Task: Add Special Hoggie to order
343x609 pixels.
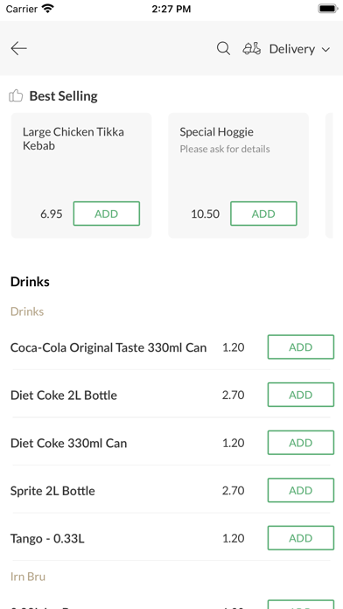Action: (x=263, y=213)
